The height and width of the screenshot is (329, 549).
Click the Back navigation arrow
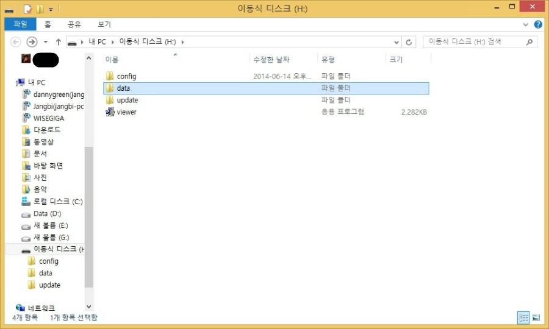pos(16,42)
